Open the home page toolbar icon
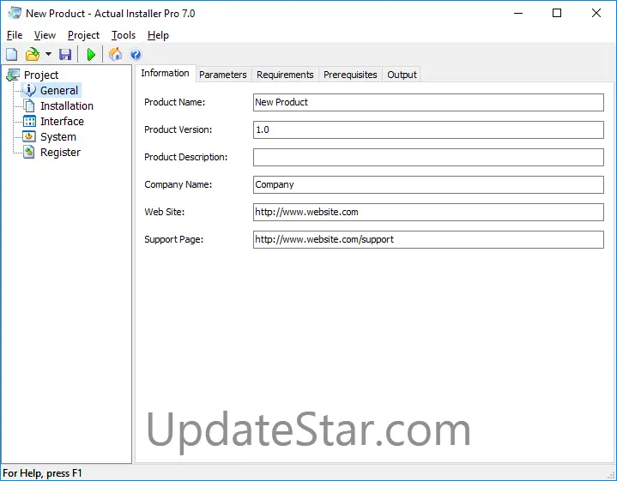This screenshot has width=617, height=481. click(115, 54)
